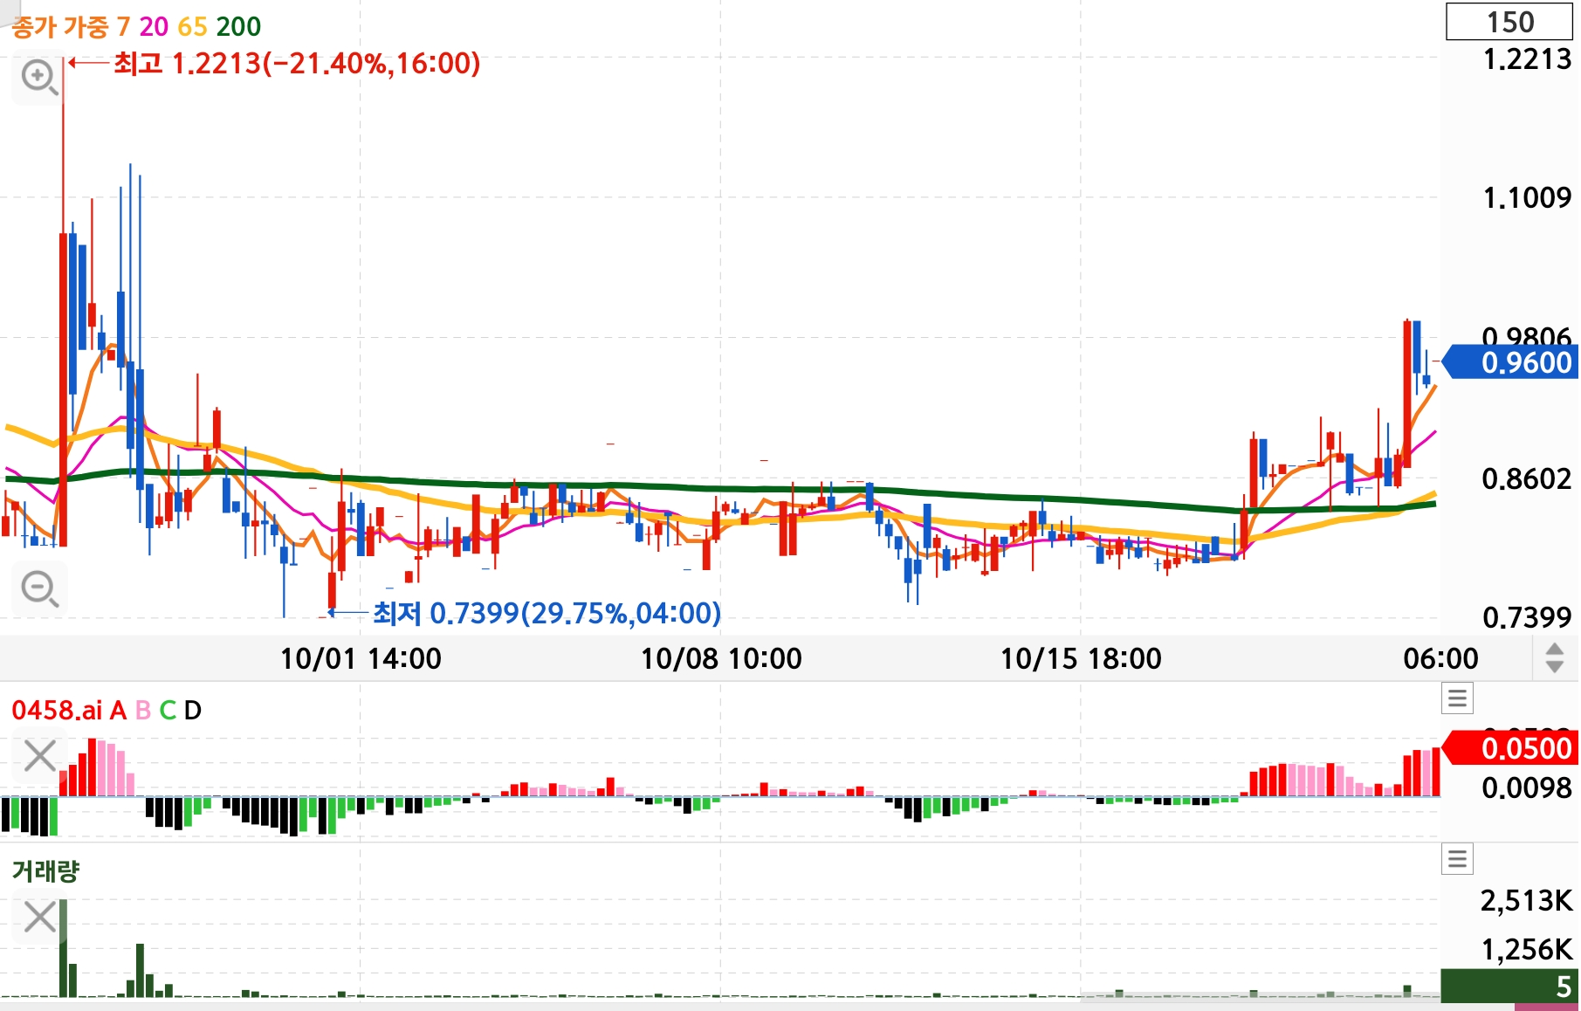Click the current price tag 0.9600
The width and height of the screenshot is (1581, 1011).
pyautogui.click(x=1510, y=362)
